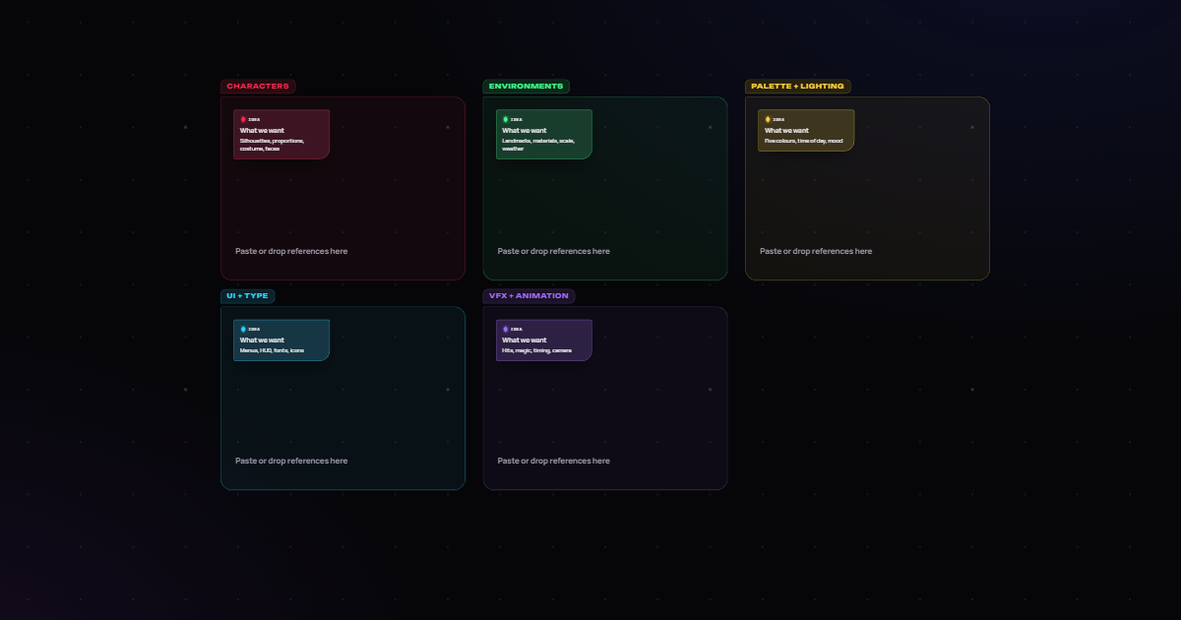Click "Paste or drop references here" in UI + Type

coord(291,461)
